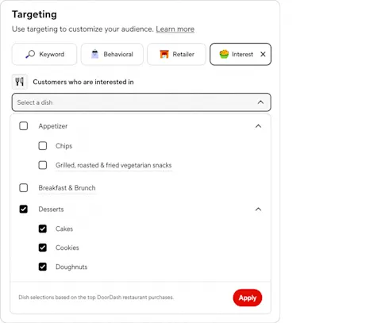Screen dimensions: 381x323
Task: Click the fork and knife icon
Action: point(19,82)
